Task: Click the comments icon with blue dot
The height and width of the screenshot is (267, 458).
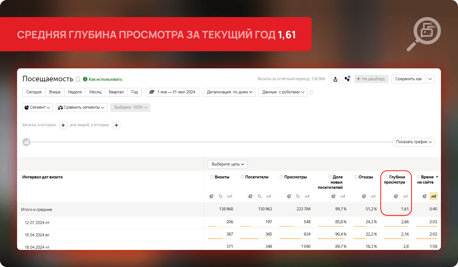Action: [347, 79]
